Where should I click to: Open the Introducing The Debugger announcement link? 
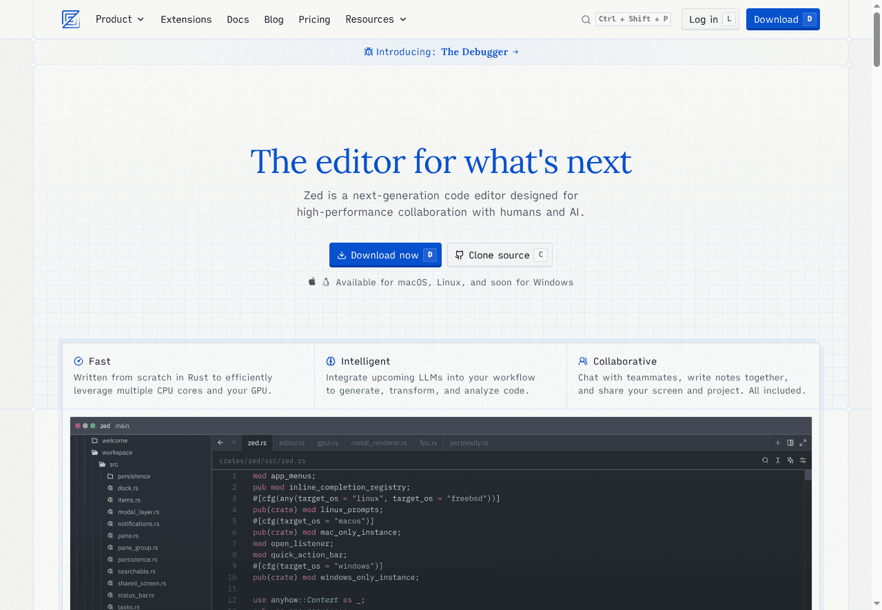[x=441, y=52]
